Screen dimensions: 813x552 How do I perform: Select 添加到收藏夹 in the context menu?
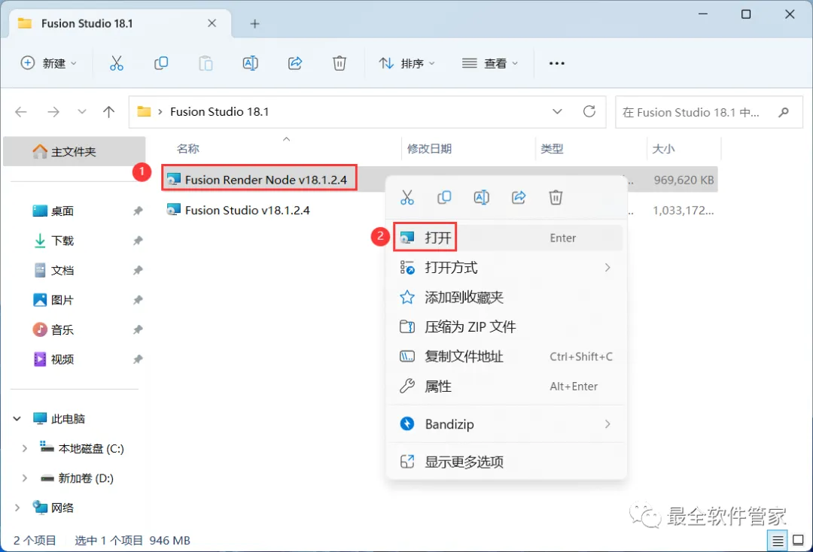[x=507, y=297]
